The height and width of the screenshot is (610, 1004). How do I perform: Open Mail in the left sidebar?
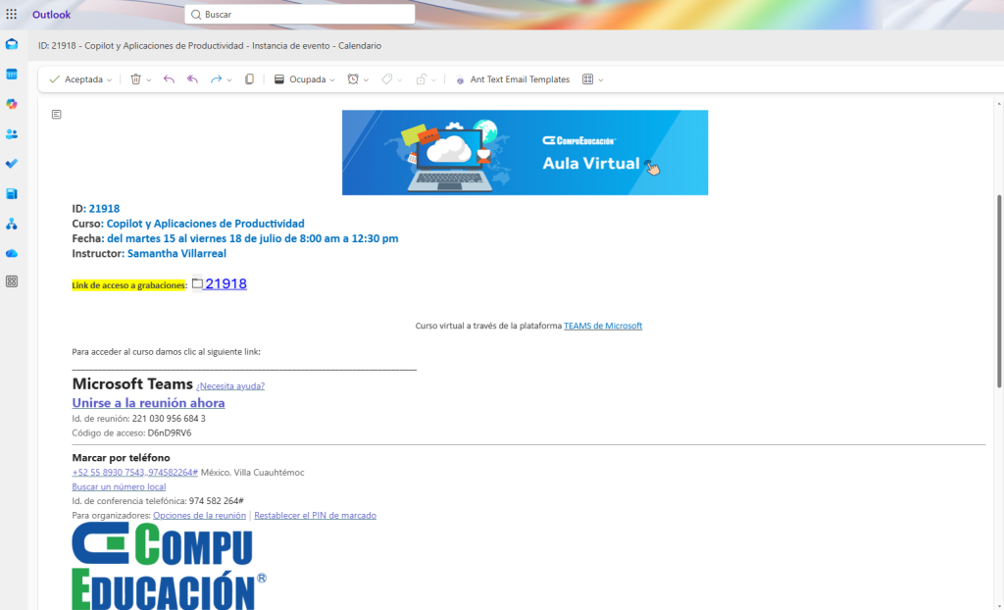pos(12,44)
